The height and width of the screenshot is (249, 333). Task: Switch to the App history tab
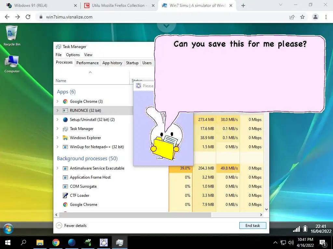coord(112,63)
